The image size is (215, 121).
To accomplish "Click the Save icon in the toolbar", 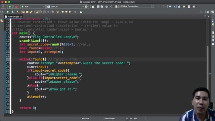I will coord(98,7).
